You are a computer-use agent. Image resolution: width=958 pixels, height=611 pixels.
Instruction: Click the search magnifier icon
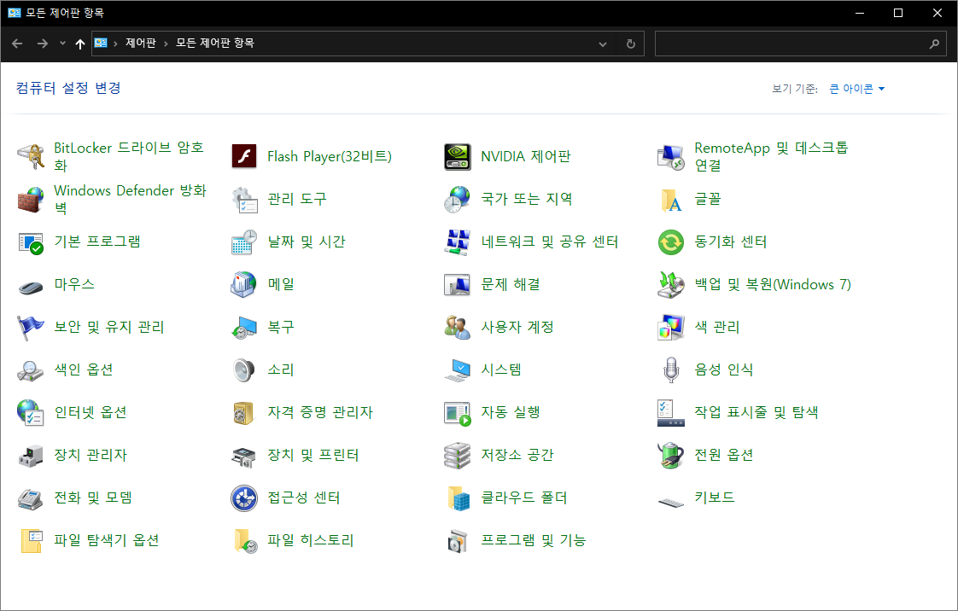click(x=934, y=44)
